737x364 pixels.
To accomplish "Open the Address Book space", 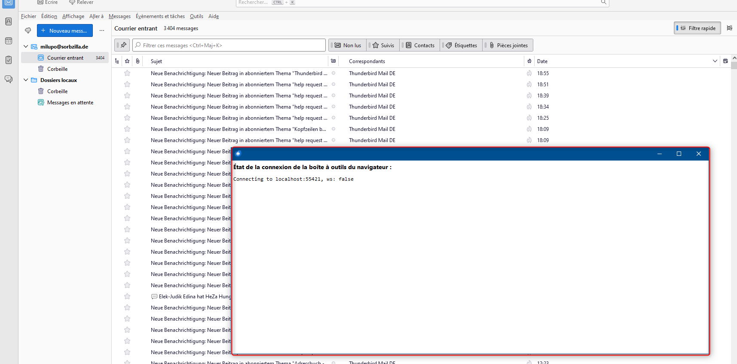I will pos(9,21).
